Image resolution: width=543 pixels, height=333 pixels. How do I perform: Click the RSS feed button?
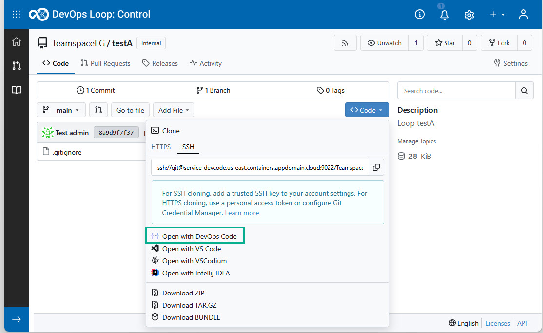(x=345, y=43)
